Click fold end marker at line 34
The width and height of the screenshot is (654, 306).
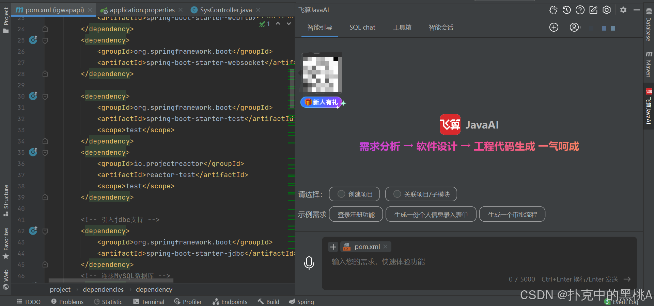point(45,141)
